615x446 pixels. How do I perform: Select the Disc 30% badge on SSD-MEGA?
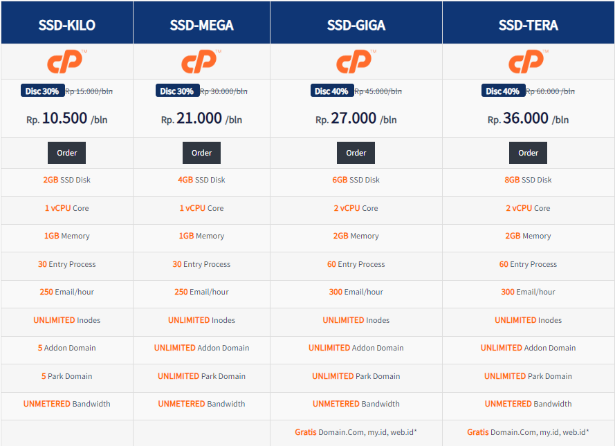(177, 90)
